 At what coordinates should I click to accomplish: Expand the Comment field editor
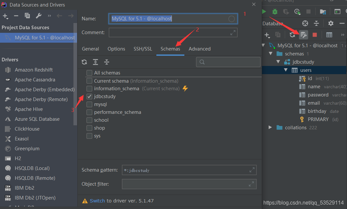coord(233,32)
